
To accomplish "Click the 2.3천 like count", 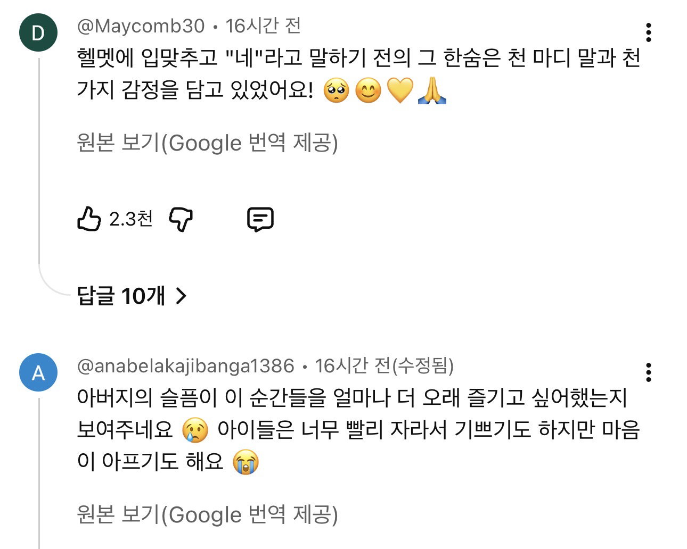I will click(131, 219).
